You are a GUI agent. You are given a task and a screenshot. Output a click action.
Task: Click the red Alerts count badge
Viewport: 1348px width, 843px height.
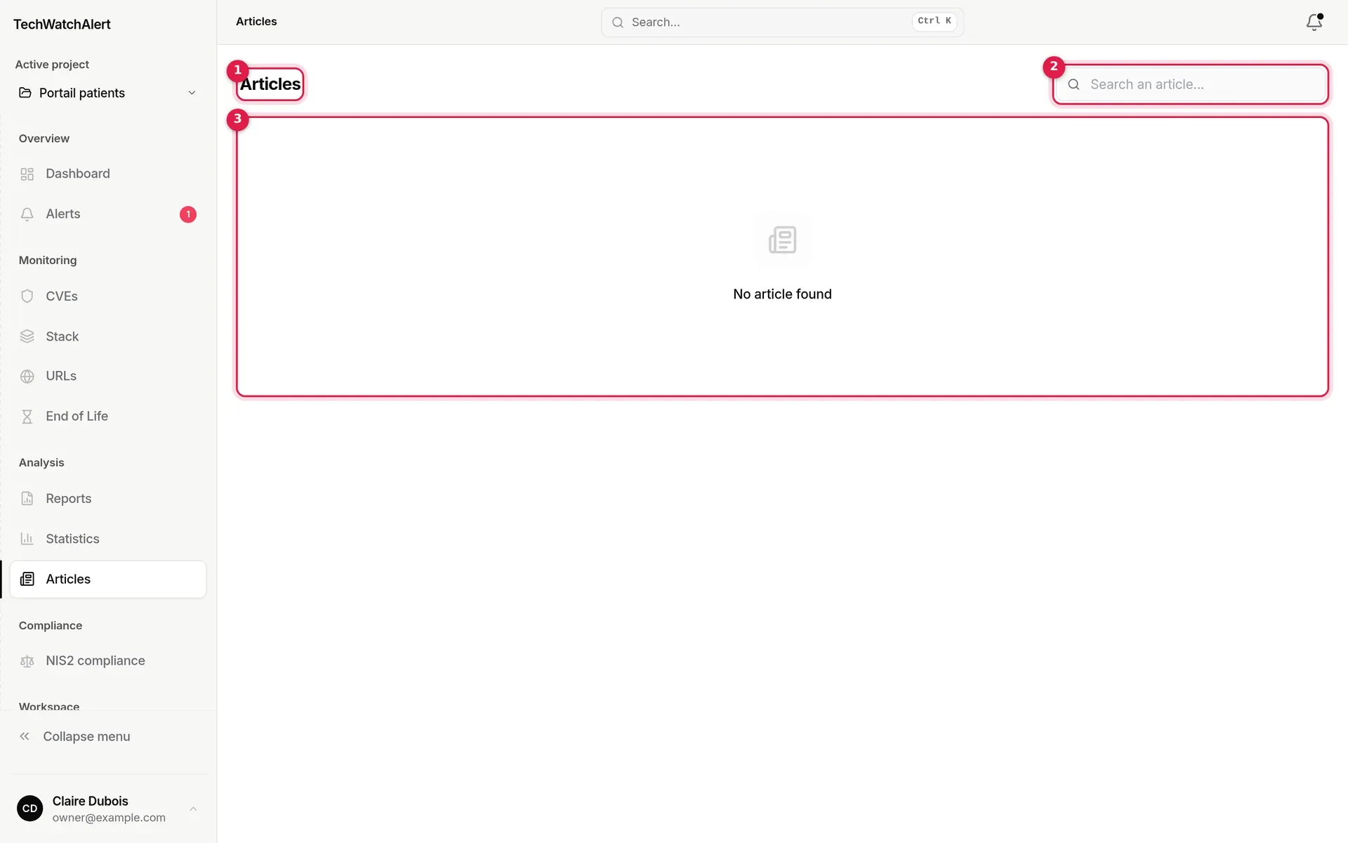pos(188,214)
